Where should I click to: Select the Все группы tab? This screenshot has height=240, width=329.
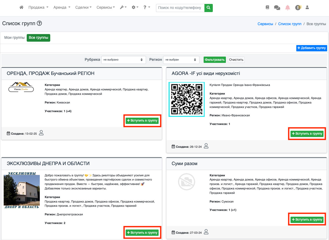point(38,38)
